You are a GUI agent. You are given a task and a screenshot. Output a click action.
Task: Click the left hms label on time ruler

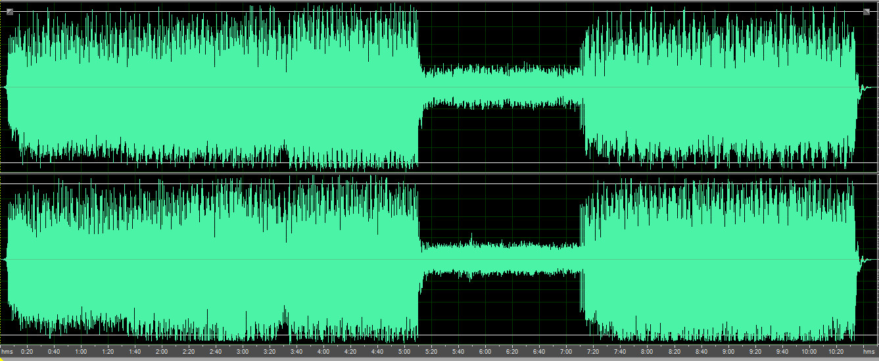click(x=7, y=352)
